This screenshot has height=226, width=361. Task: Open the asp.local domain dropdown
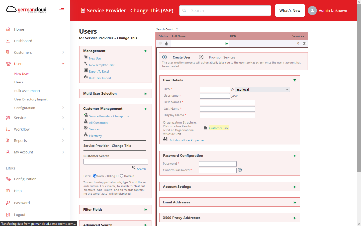(262, 89)
